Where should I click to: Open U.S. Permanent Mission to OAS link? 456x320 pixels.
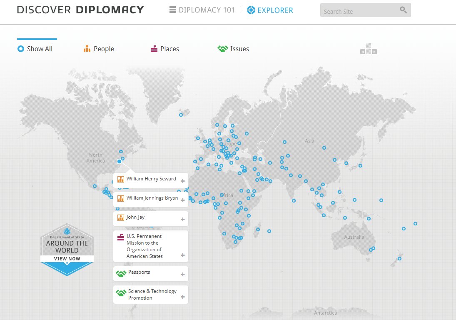[145, 246]
